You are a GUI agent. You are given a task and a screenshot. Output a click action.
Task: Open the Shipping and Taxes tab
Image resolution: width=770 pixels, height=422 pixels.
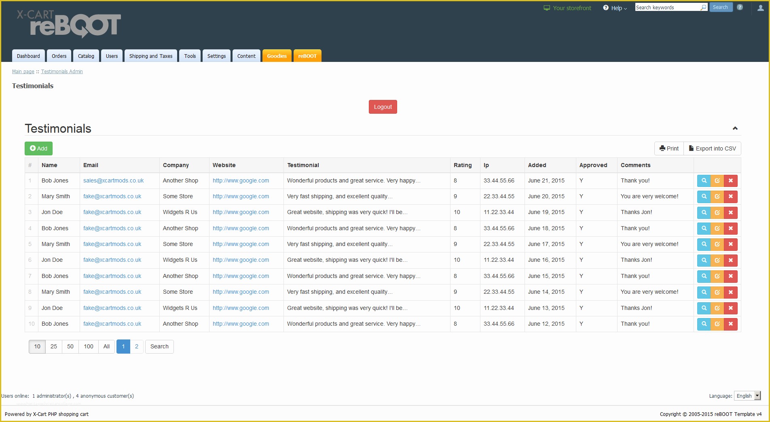(x=151, y=56)
